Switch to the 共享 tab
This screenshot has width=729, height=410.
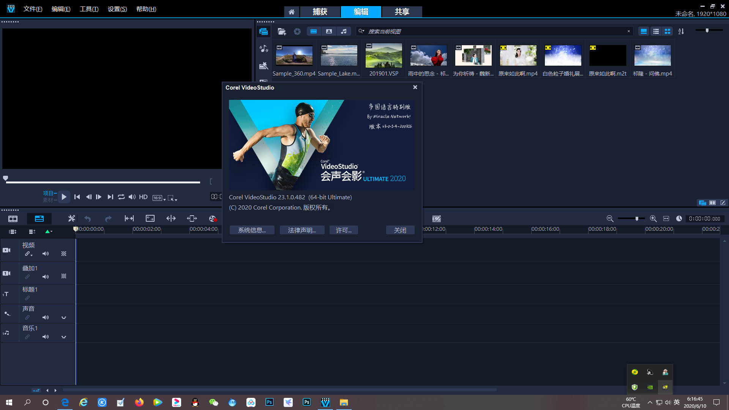[x=402, y=12]
